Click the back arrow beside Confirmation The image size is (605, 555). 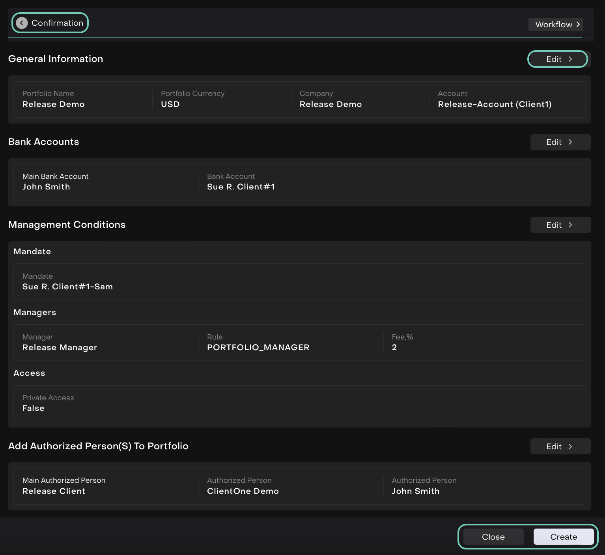pyautogui.click(x=22, y=23)
